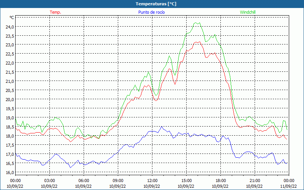Click the '06:00' time axis label

coord(84,181)
